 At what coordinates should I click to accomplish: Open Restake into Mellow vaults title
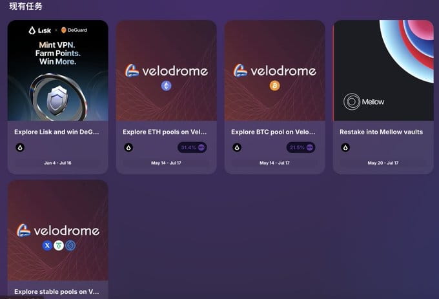pyautogui.click(x=381, y=132)
